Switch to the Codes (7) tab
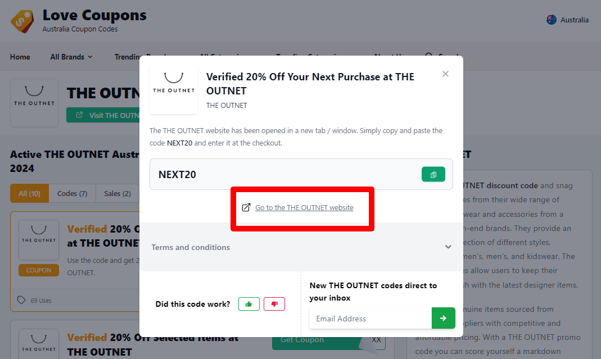This screenshot has width=601, height=359. point(72,193)
